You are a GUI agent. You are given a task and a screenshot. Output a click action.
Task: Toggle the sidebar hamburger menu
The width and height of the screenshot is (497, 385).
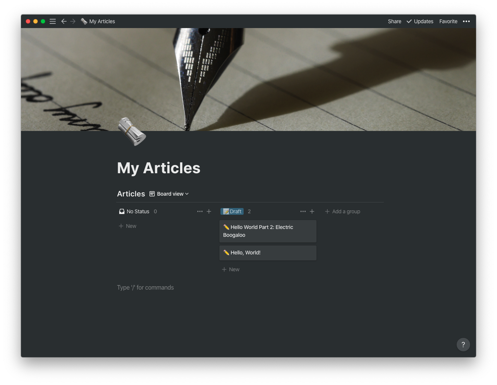53,21
